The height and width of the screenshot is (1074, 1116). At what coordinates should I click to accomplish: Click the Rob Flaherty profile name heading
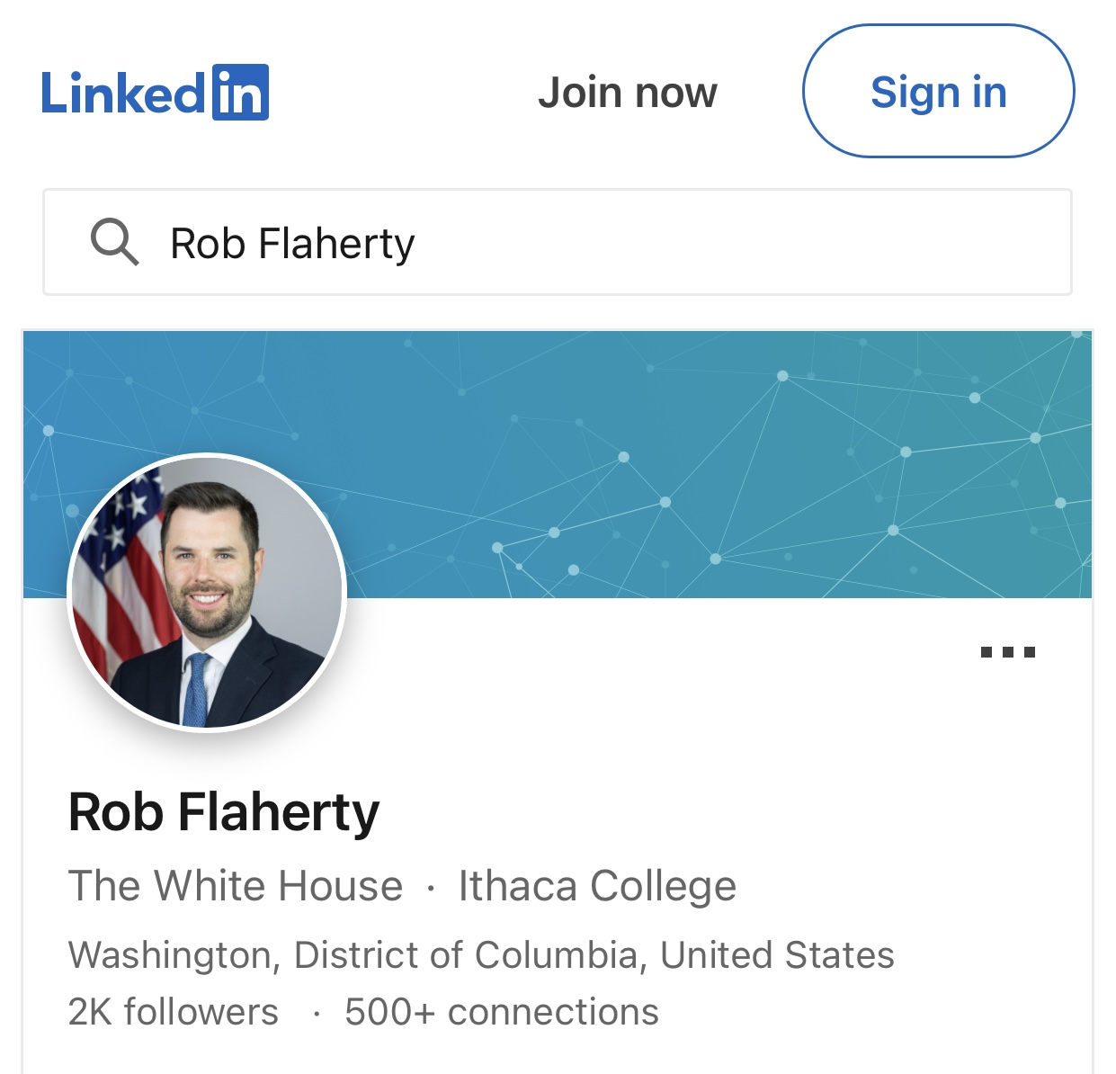tap(224, 812)
